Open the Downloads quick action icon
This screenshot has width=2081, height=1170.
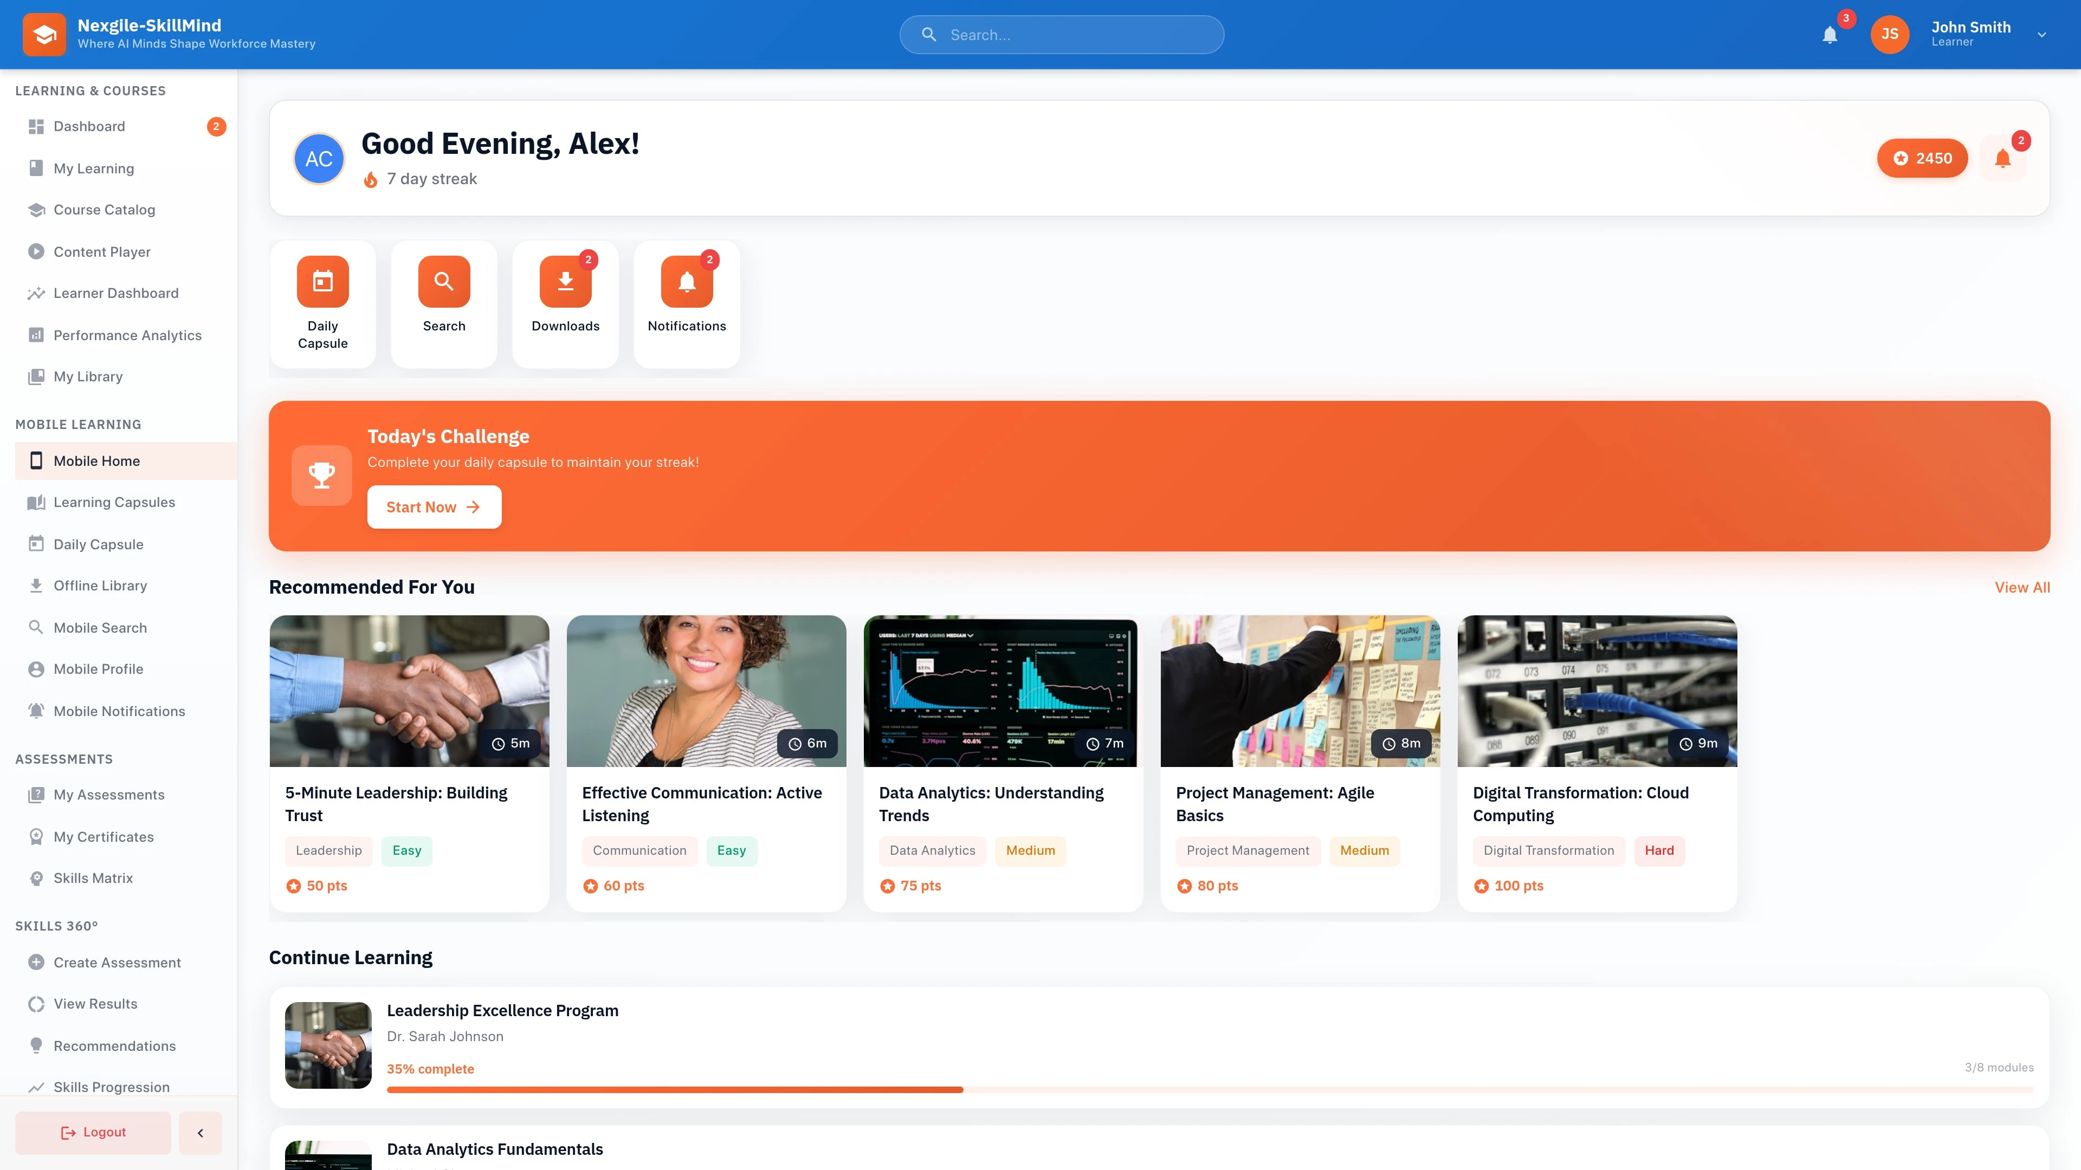pyautogui.click(x=565, y=281)
